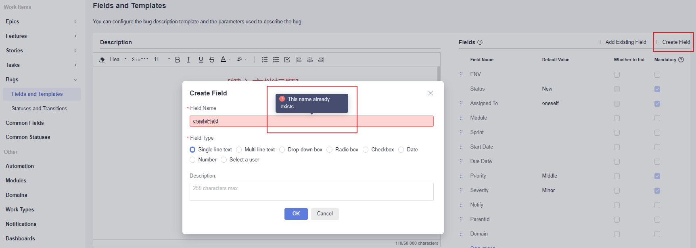Insert a bulleted list

(x=276, y=60)
